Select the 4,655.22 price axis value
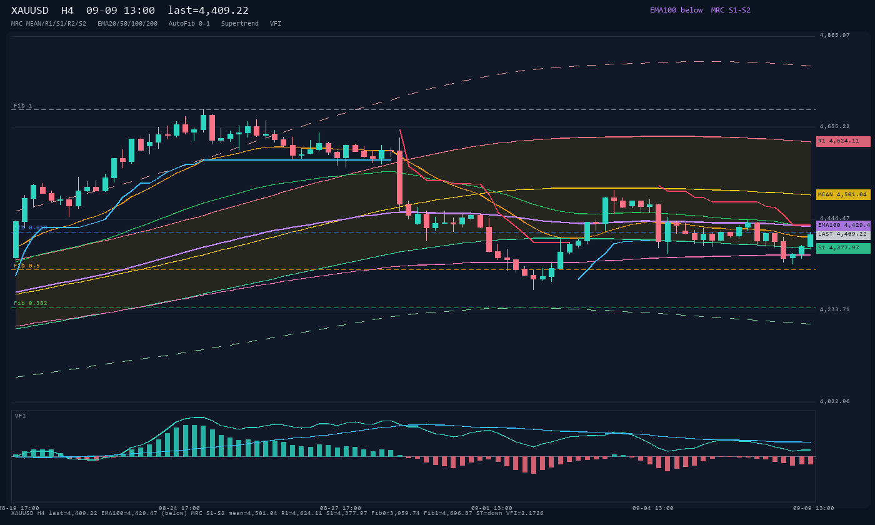The width and height of the screenshot is (875, 525). point(835,127)
